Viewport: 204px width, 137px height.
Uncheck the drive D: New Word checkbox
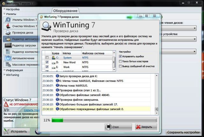[x=47, y=62]
